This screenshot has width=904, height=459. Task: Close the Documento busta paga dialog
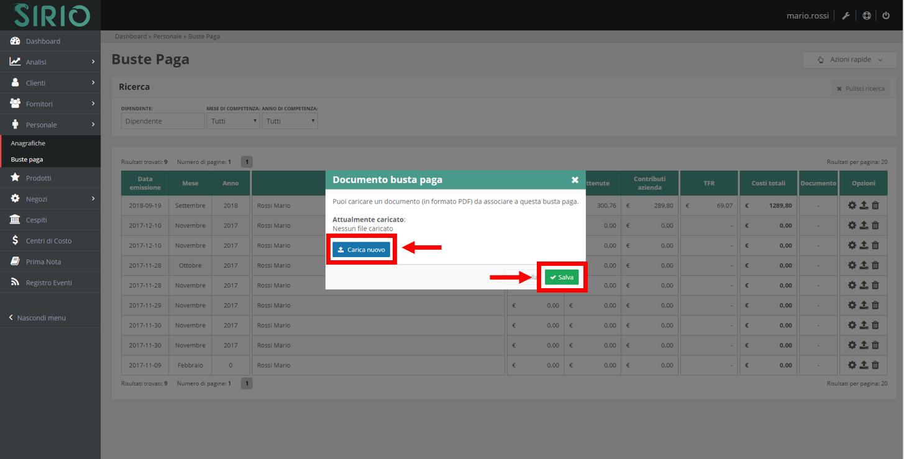click(575, 180)
